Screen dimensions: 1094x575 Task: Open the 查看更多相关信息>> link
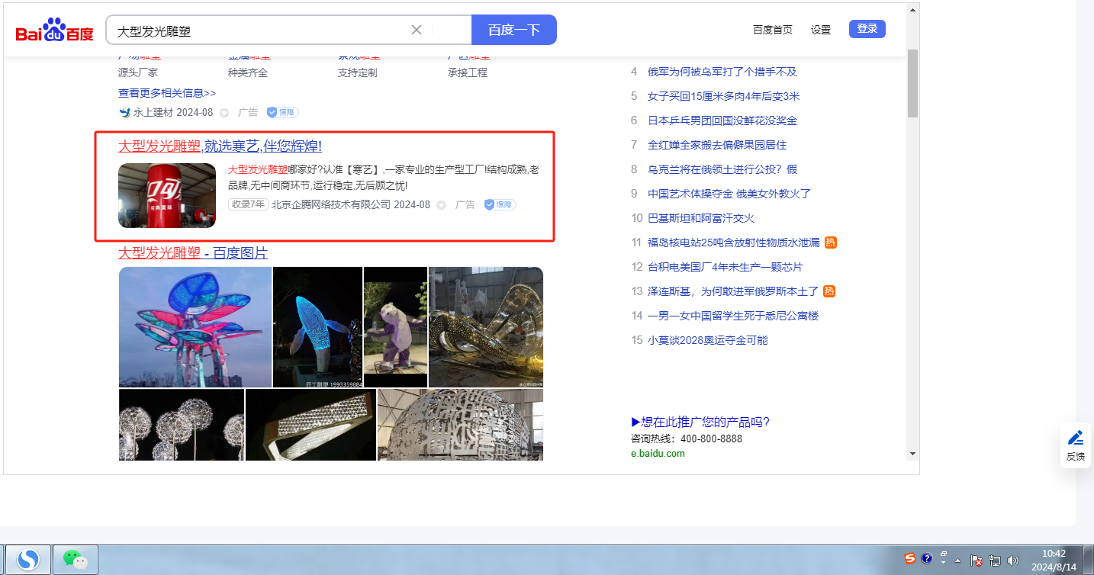point(167,93)
